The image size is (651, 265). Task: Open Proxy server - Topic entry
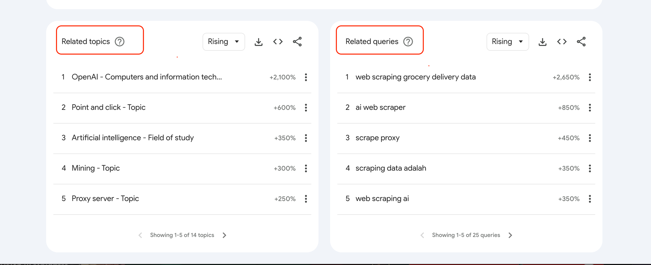point(105,198)
